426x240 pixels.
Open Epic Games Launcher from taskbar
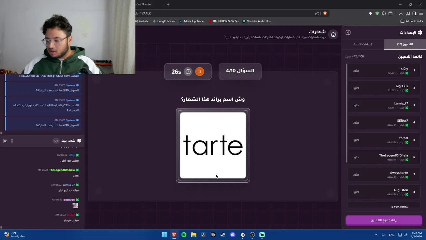[213, 235]
